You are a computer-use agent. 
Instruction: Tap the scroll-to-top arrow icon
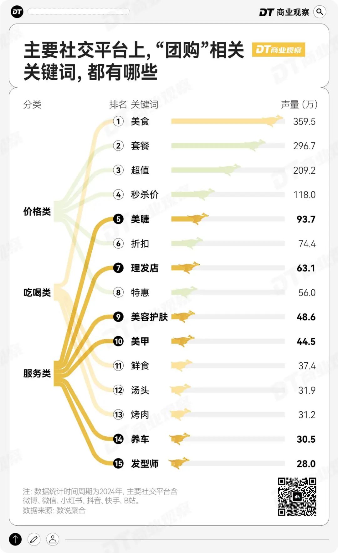(x=15, y=539)
